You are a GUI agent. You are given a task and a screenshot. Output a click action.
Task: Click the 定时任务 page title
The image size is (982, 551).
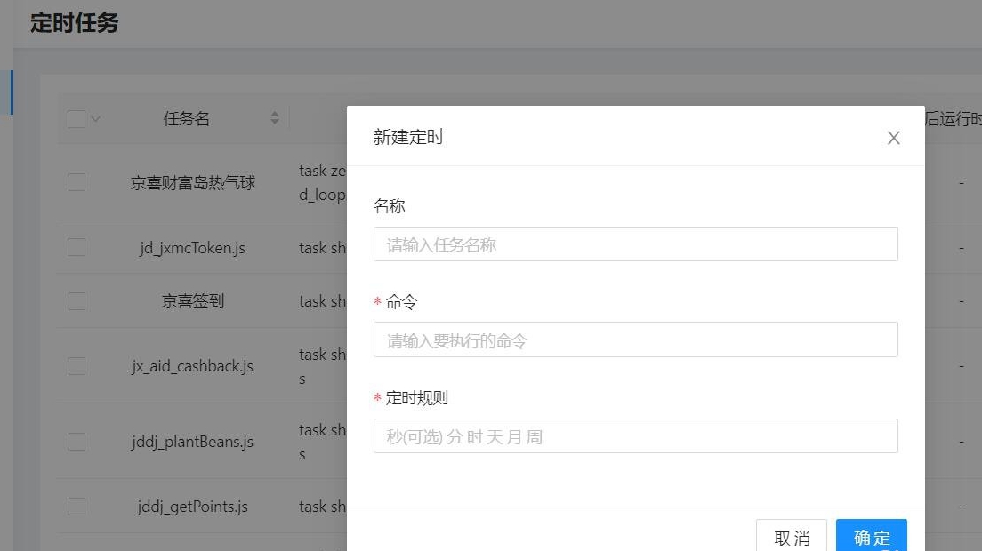coord(74,23)
